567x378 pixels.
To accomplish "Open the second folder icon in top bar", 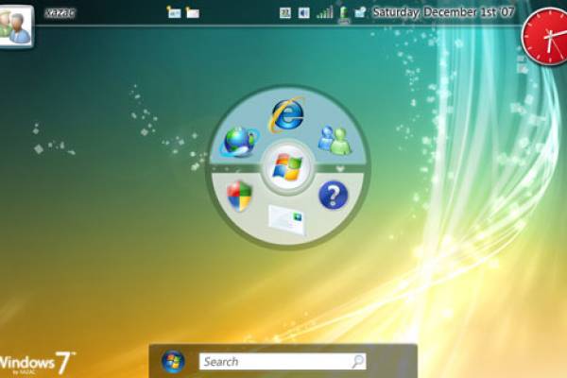I will click(193, 13).
